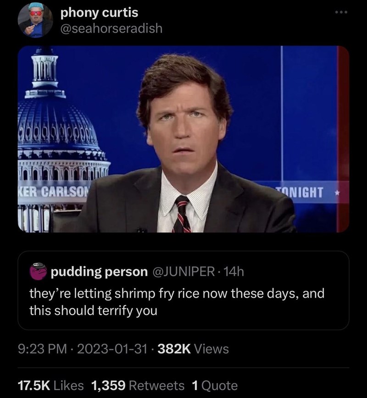
Task: Click the red striped tie in photo
Action: pyautogui.click(x=182, y=213)
